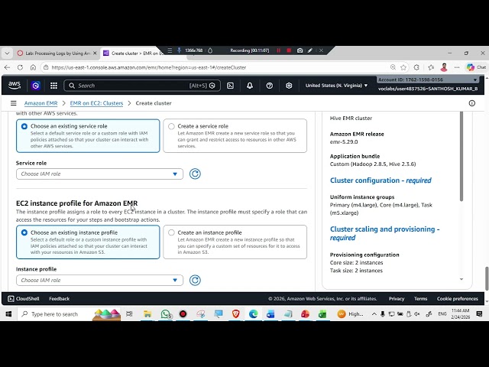This screenshot has width=489, height=367.
Task: Open Copilot Chat in browser
Action: point(476,67)
